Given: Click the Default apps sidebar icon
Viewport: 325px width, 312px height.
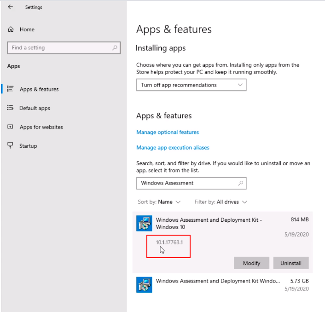Looking at the screenshot, I should (x=11, y=108).
